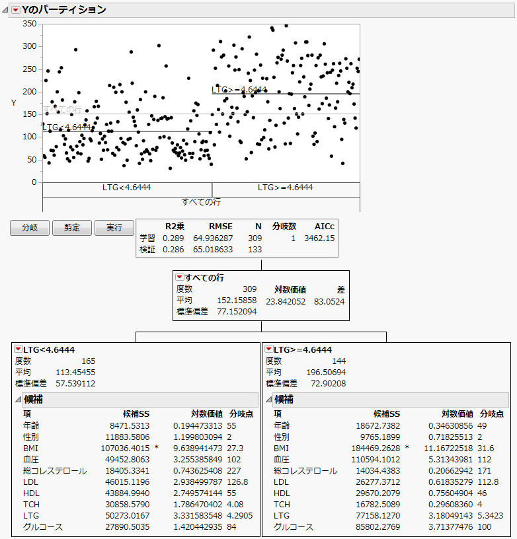
Task: Click the すべての行 label beneath the plot
Action: 201,201
